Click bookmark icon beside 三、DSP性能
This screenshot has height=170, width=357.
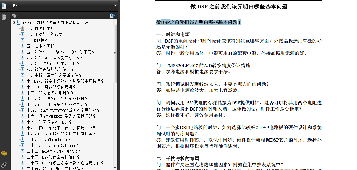23,40
